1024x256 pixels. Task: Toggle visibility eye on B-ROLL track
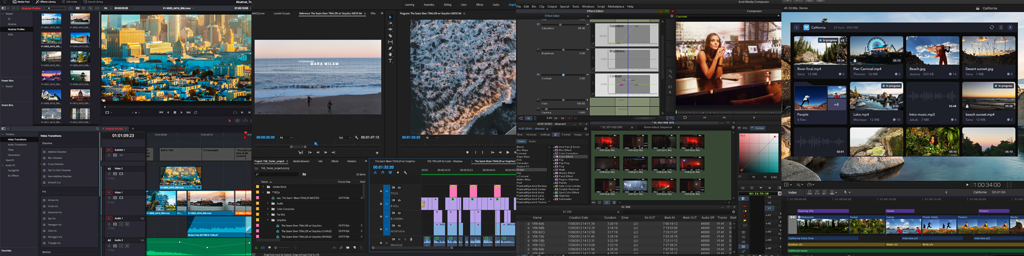coord(399,200)
